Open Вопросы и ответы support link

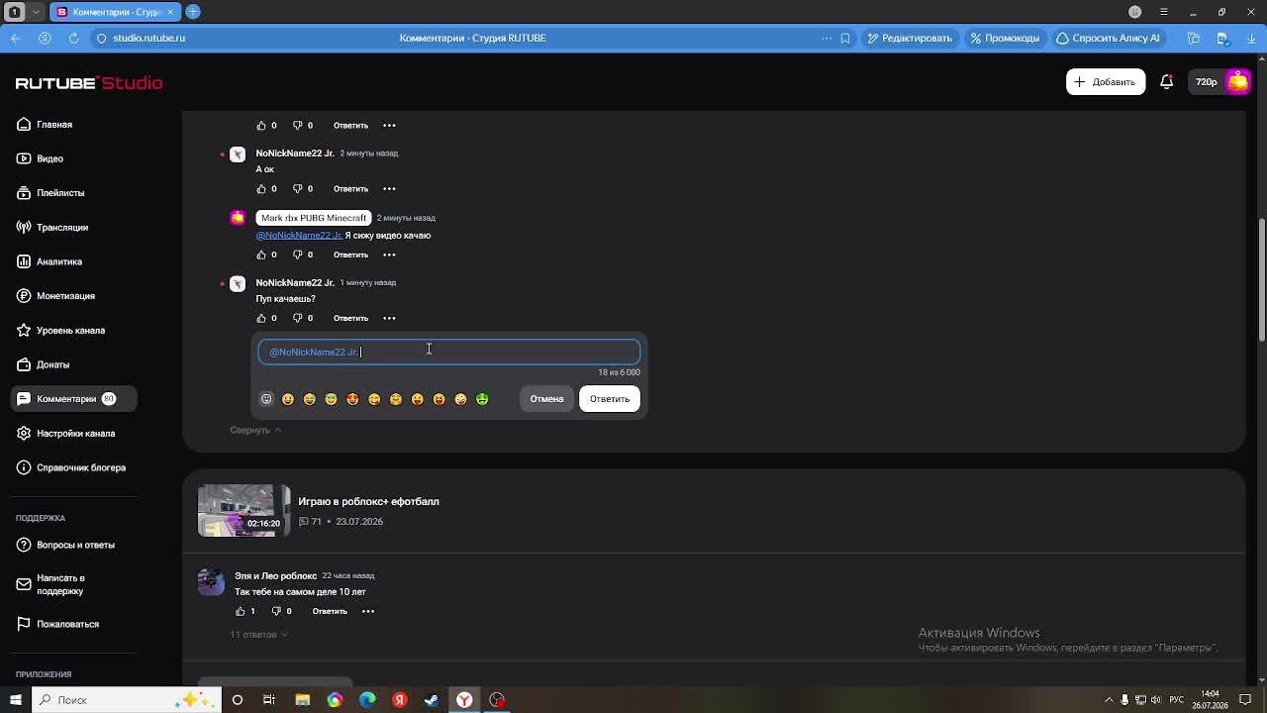click(x=65, y=545)
